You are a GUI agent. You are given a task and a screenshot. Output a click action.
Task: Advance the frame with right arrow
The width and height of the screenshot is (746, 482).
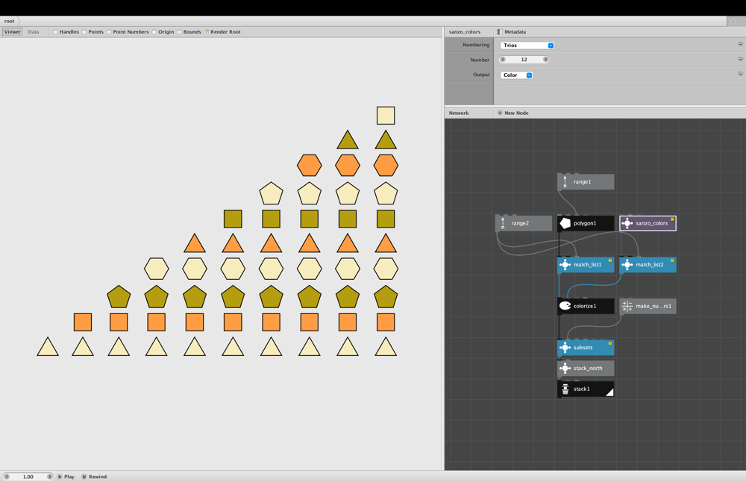49,476
